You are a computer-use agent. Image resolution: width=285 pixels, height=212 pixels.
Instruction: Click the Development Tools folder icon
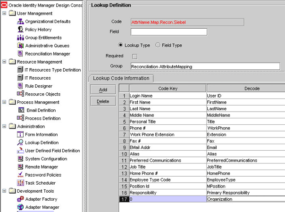[12, 191]
